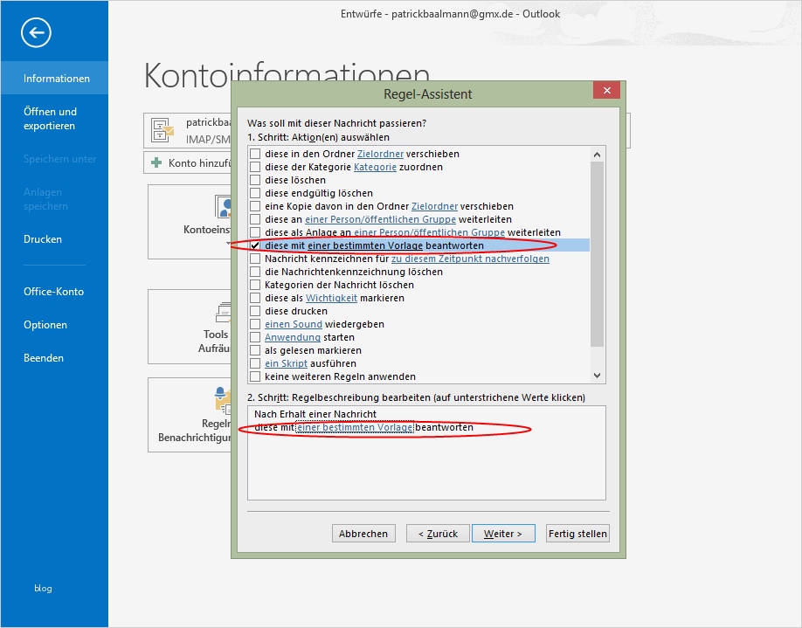Click Fertig stellen to finish the rule

pos(577,533)
